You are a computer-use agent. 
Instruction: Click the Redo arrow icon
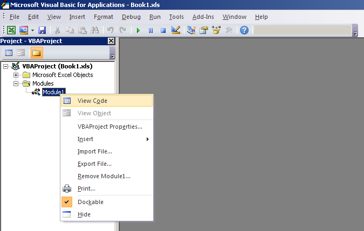pyautogui.click(x=122, y=30)
